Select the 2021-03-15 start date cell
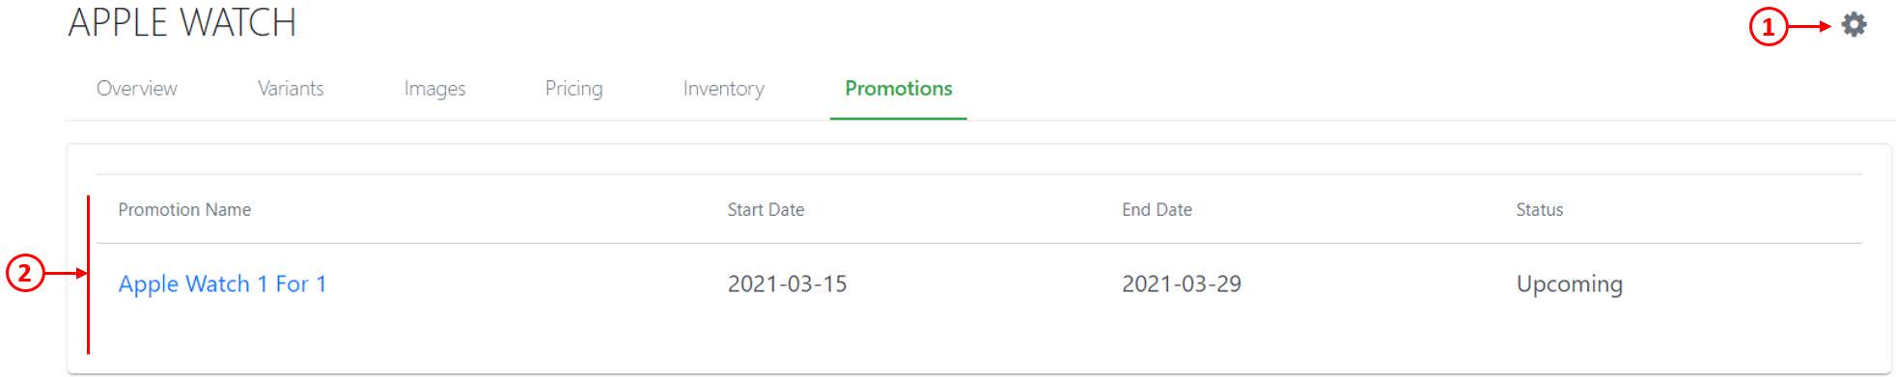Viewport: 1896px width, 377px height. tap(787, 283)
